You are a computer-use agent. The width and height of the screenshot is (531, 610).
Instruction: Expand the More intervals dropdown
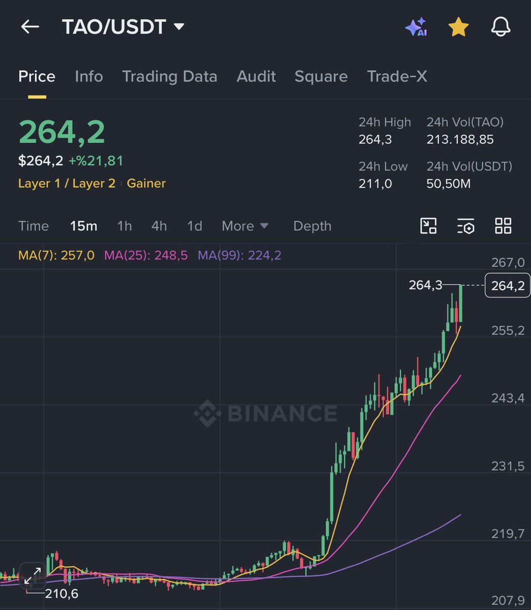(245, 226)
